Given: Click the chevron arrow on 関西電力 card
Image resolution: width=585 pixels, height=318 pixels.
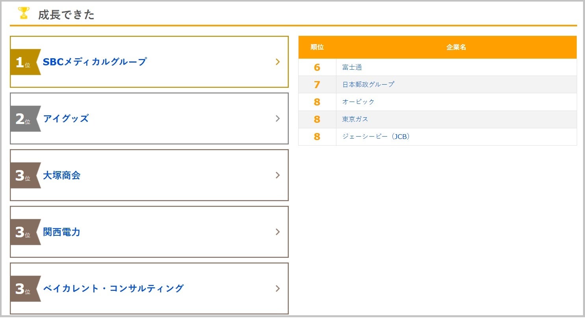Looking at the screenshot, I should pos(278,232).
